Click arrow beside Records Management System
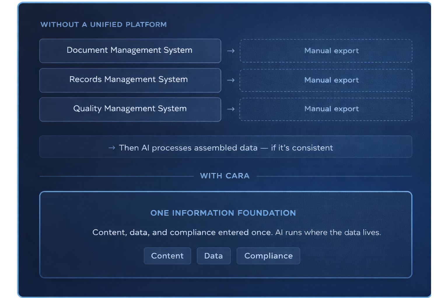Screen dimensions: 448x298 coord(231,80)
